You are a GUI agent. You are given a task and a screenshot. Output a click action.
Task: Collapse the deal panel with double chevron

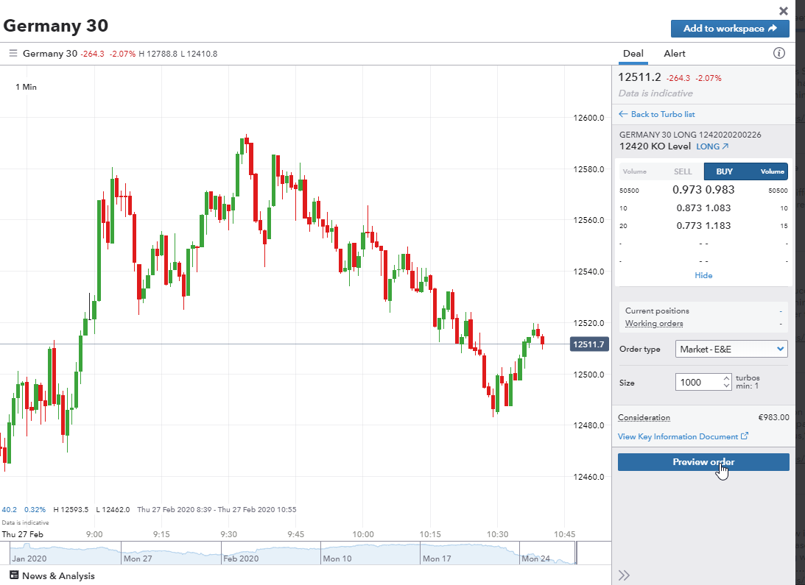pos(624,575)
